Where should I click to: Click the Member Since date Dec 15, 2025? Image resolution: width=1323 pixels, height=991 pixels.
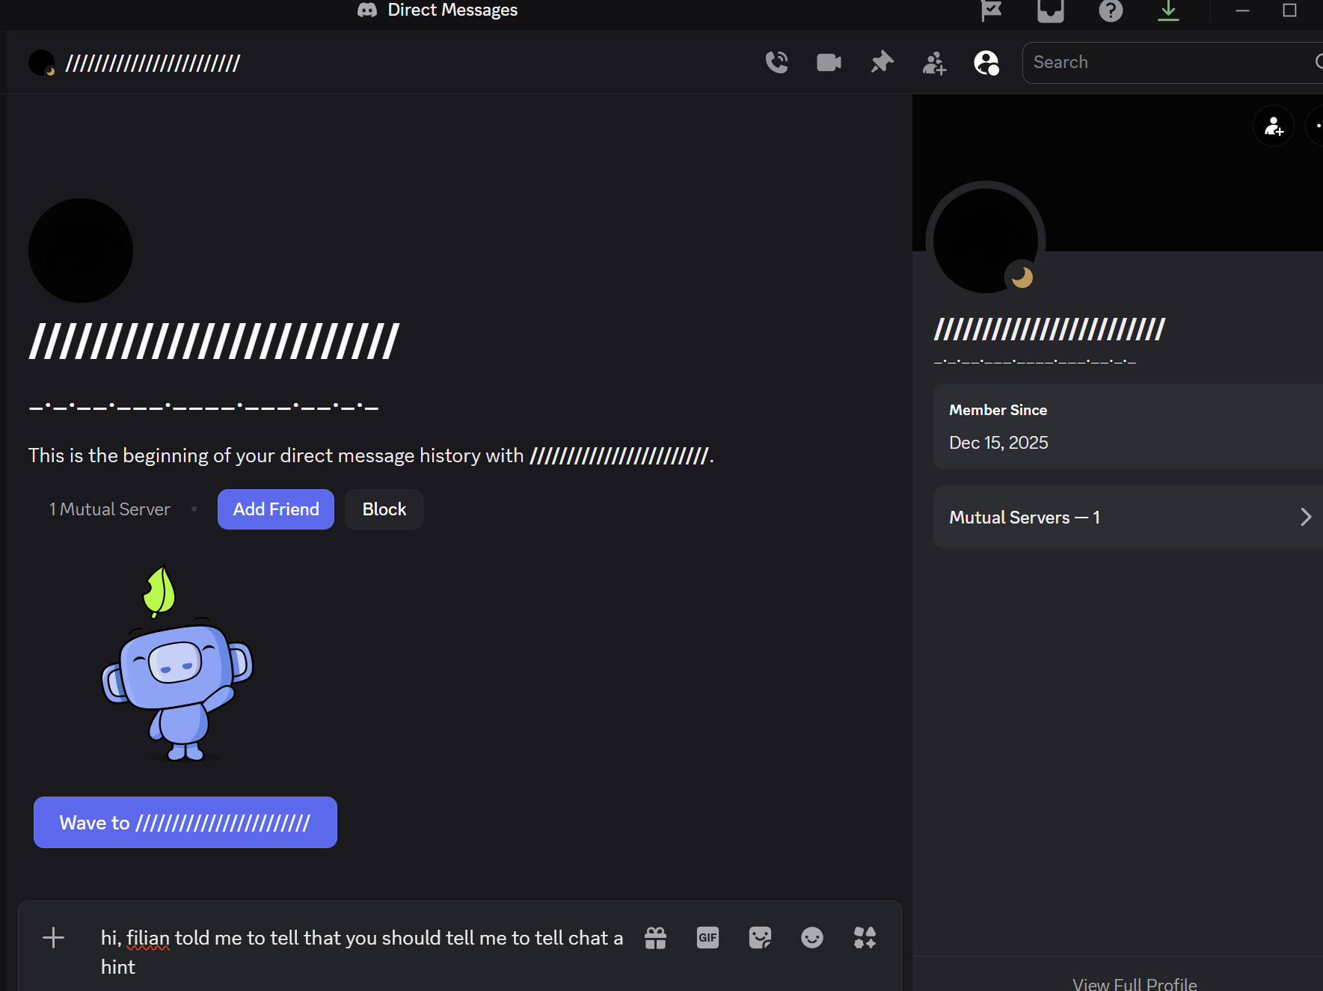[x=998, y=443]
